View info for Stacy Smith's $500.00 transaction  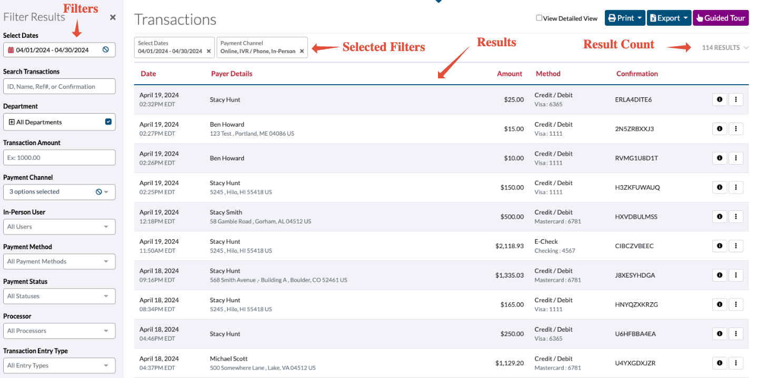[719, 216]
